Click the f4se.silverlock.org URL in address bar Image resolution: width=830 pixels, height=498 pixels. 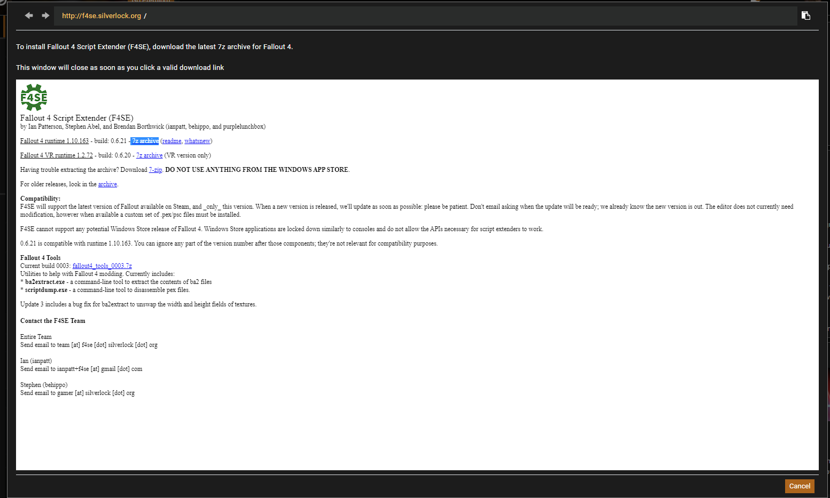(102, 16)
